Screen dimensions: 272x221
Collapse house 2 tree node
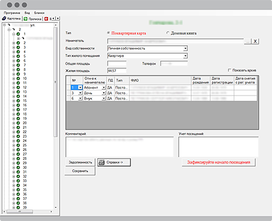coord(9,29)
